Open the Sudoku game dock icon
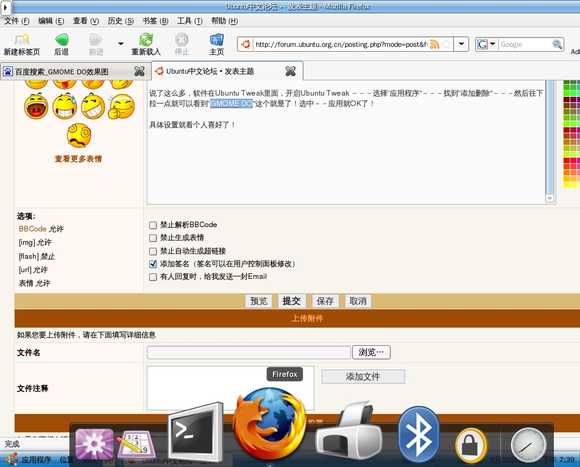The image size is (580, 467). pos(136,445)
